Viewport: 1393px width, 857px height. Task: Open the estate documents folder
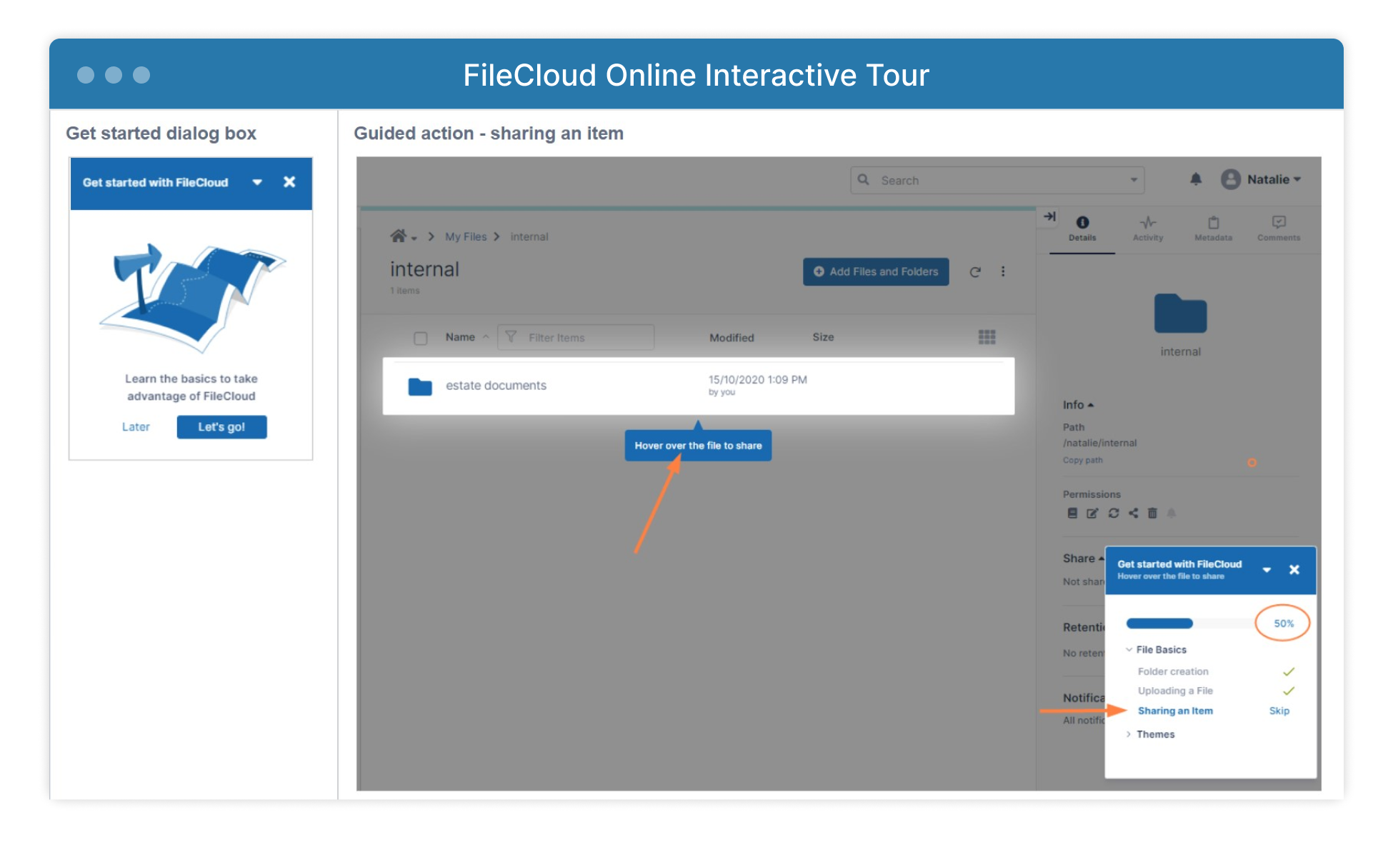pos(496,385)
